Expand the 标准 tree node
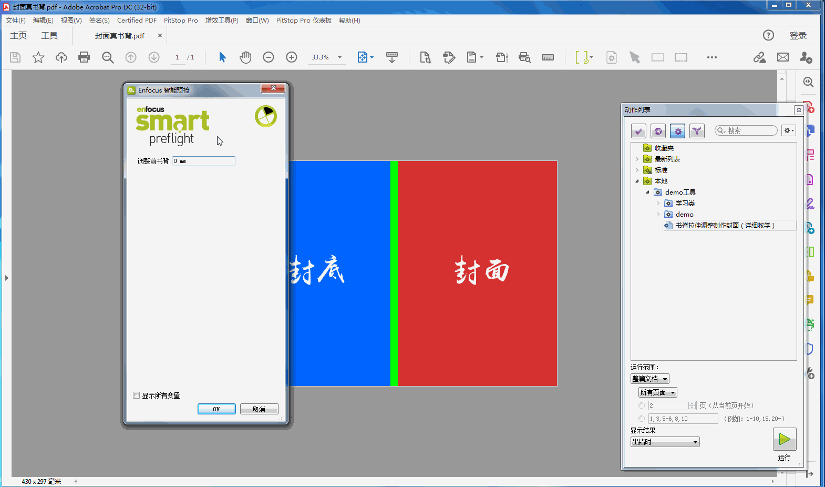This screenshot has height=487, width=825. click(637, 170)
